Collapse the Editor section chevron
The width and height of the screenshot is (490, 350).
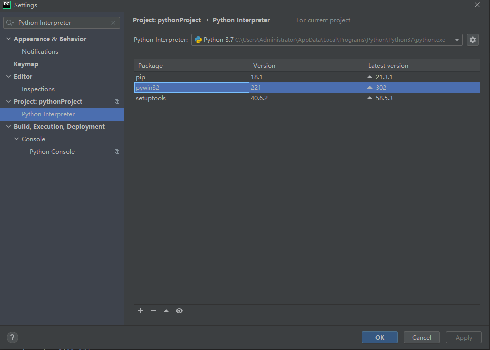click(9, 77)
